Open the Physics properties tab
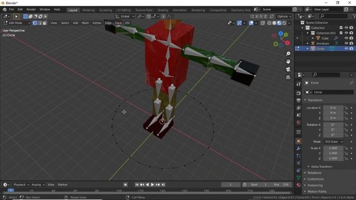The height and width of the screenshot is (200, 356). pos(299,163)
